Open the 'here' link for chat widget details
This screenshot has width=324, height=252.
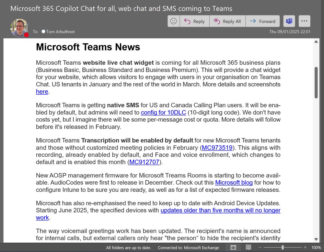point(42,92)
